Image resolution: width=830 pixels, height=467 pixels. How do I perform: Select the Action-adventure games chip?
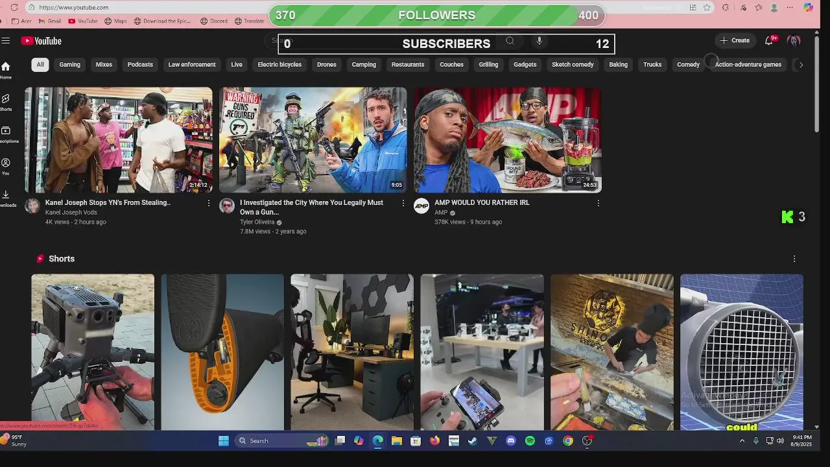click(x=748, y=64)
